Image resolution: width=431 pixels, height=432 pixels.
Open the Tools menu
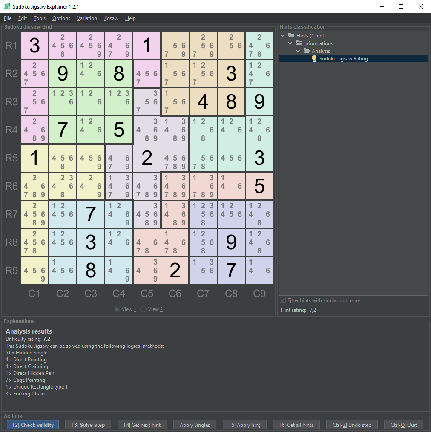[39, 18]
